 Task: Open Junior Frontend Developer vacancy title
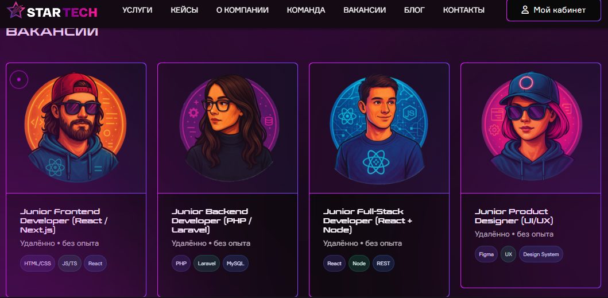coord(64,221)
